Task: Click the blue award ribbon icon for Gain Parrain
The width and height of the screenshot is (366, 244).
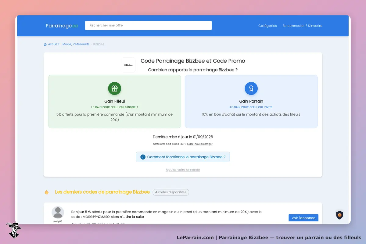Action: [x=251, y=88]
